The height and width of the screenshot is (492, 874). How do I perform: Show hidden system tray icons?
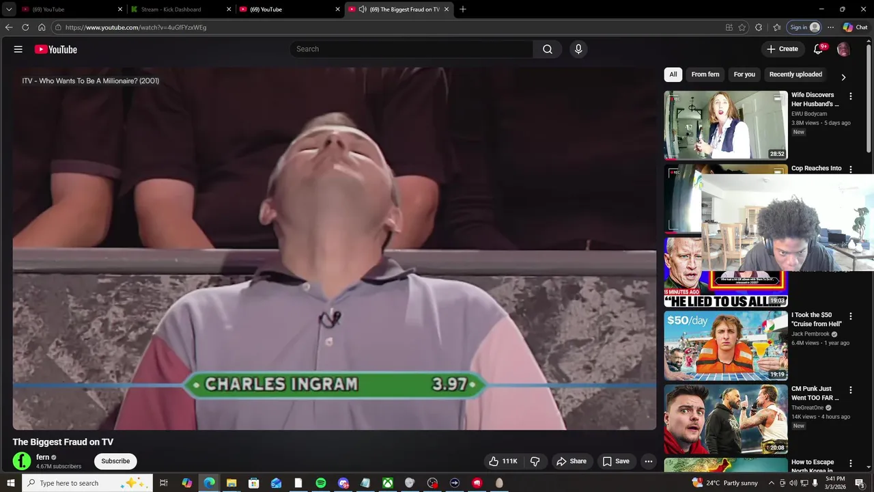click(x=772, y=483)
